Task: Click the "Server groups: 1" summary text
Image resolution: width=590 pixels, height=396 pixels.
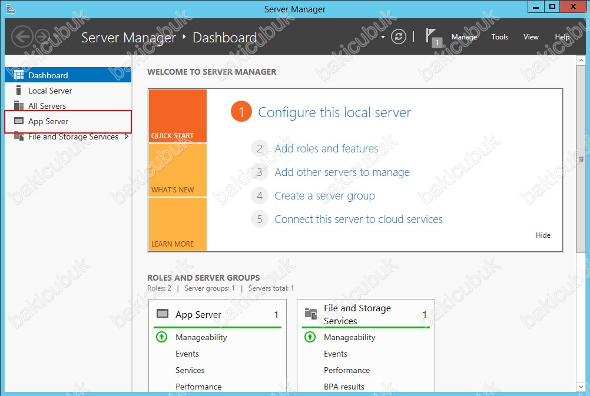Action: (210, 288)
